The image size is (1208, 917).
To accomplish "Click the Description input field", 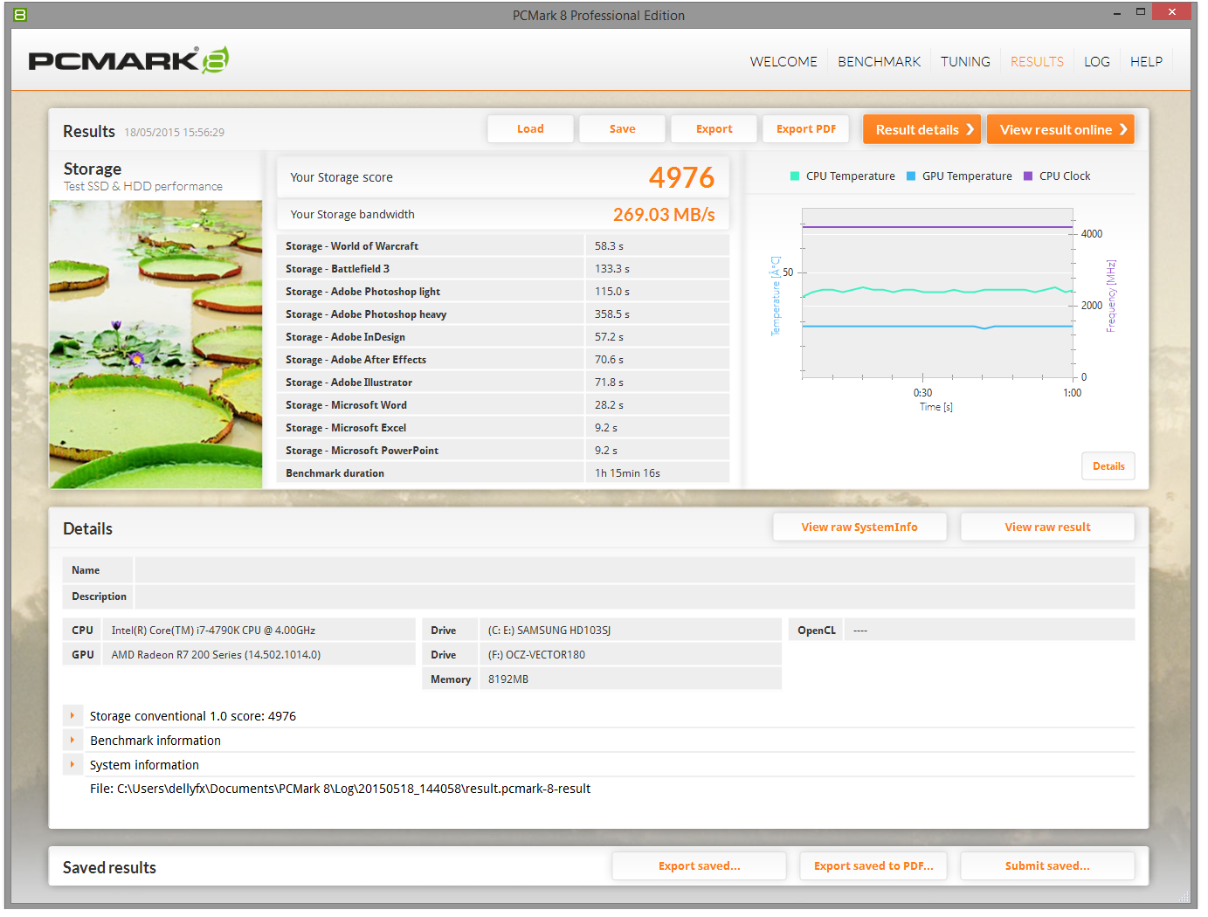I will pyautogui.click(x=634, y=596).
